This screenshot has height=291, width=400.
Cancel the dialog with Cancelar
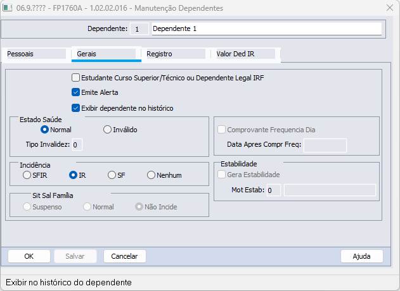(125, 256)
